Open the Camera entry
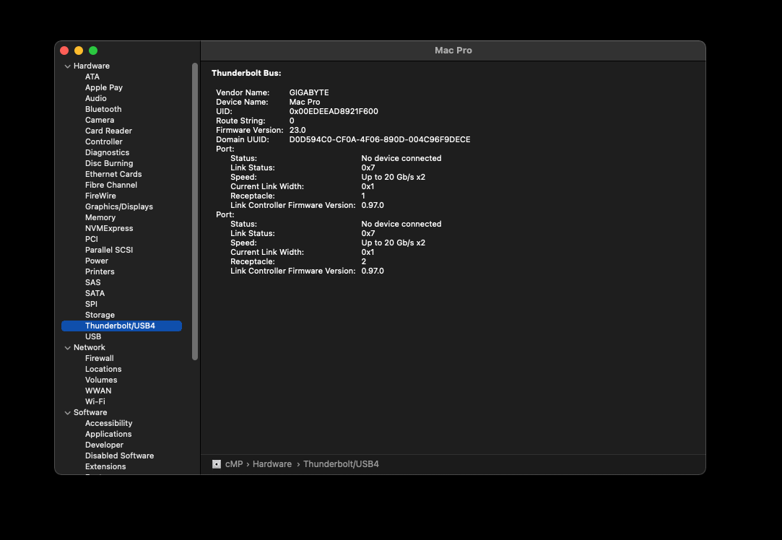Viewport: 782px width, 540px height. (100, 120)
